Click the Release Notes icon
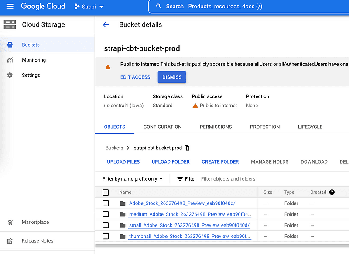This screenshot has width=349, height=254. (10, 241)
